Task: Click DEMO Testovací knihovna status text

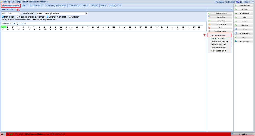Action: pos(35,134)
